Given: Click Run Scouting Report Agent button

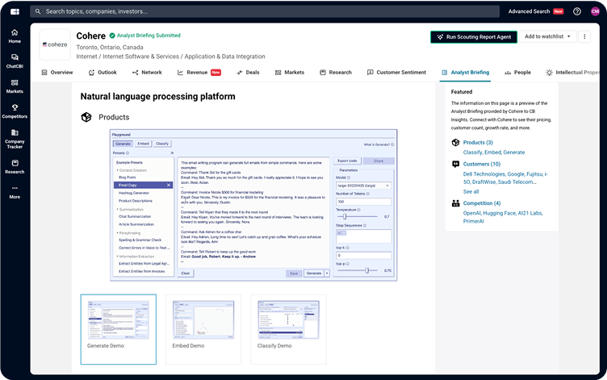Looking at the screenshot, I should [x=472, y=36].
